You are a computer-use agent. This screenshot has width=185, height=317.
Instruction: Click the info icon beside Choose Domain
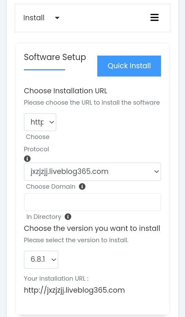coord(82,186)
